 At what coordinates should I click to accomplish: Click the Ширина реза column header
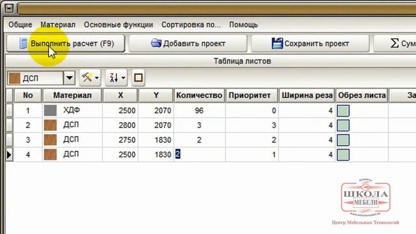307,96
